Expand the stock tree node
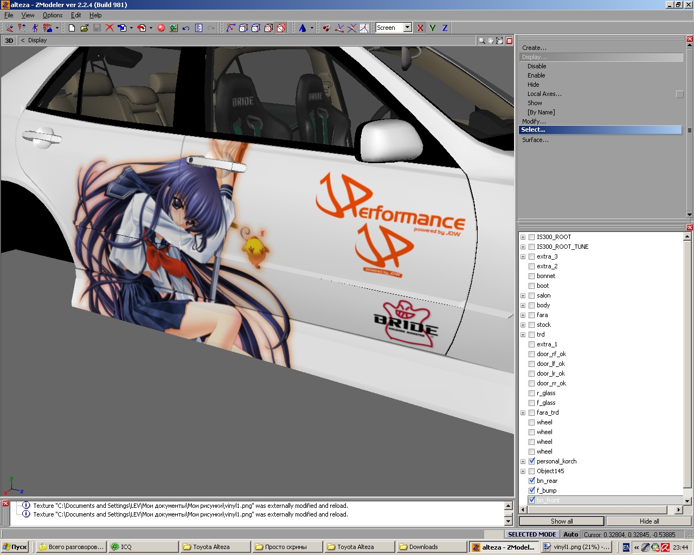The width and height of the screenshot is (694, 555). pyautogui.click(x=523, y=325)
